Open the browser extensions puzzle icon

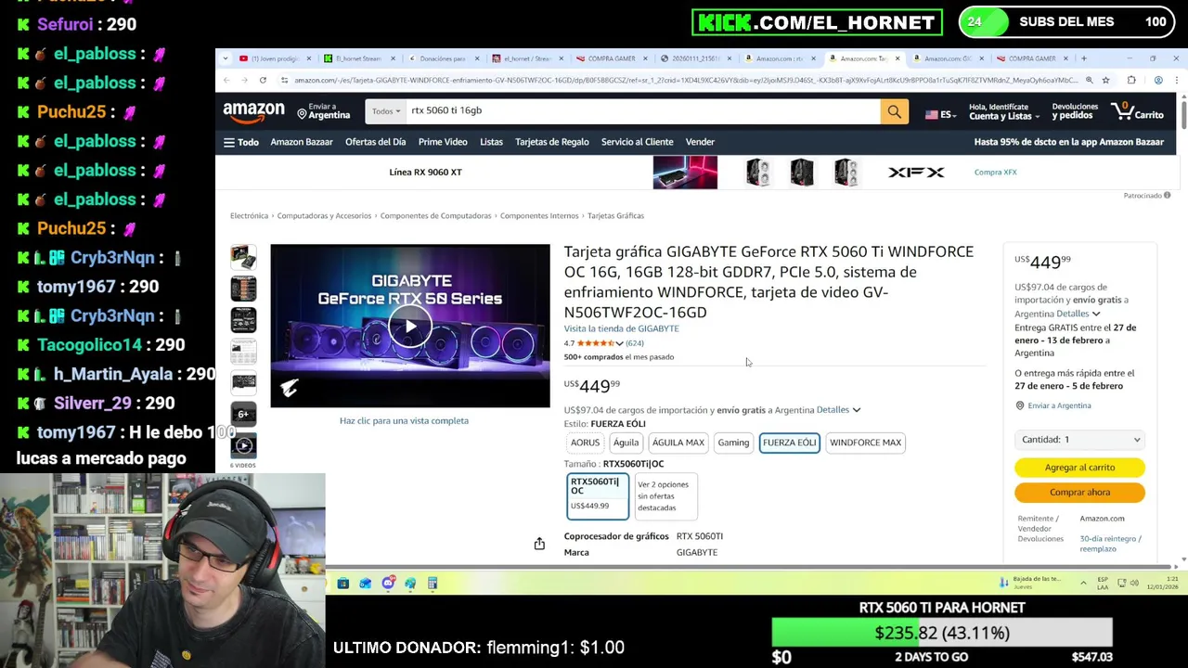pyautogui.click(x=1130, y=81)
